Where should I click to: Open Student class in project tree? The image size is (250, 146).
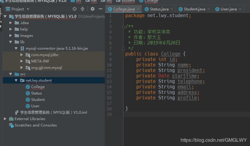(x=38, y=100)
